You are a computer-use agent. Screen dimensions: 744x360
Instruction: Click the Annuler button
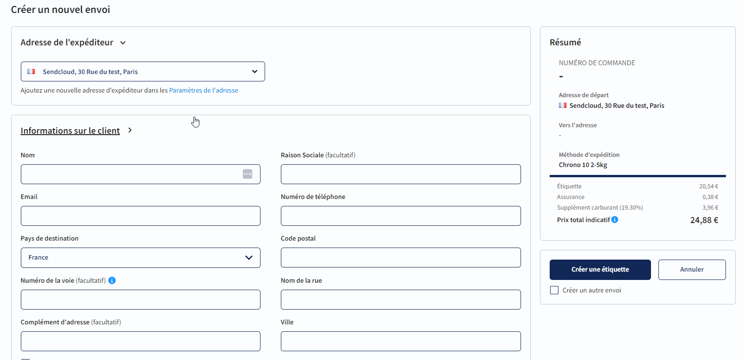tap(692, 270)
